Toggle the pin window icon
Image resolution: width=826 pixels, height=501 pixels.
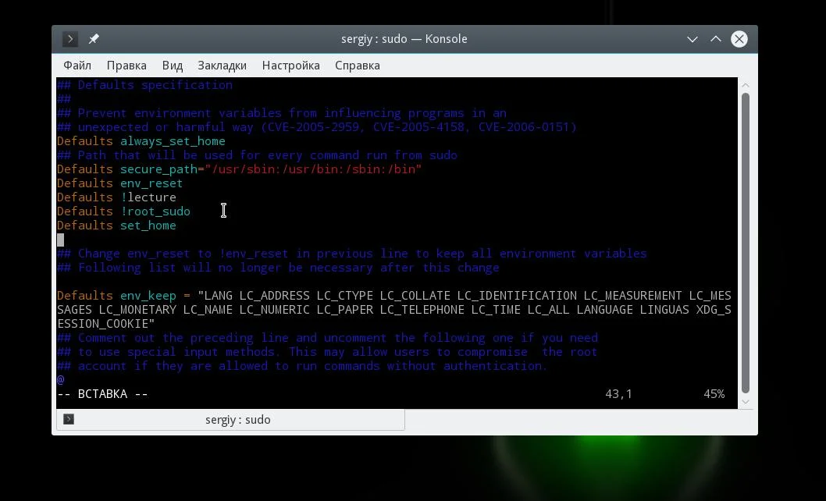(x=94, y=39)
